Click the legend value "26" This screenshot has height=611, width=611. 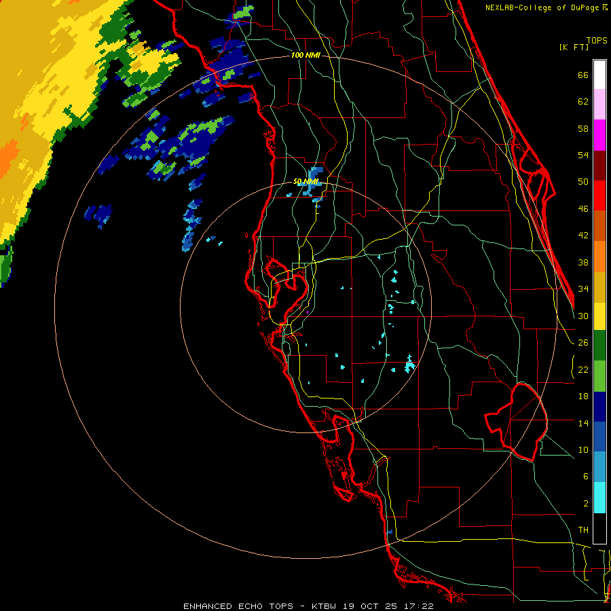pos(583,343)
